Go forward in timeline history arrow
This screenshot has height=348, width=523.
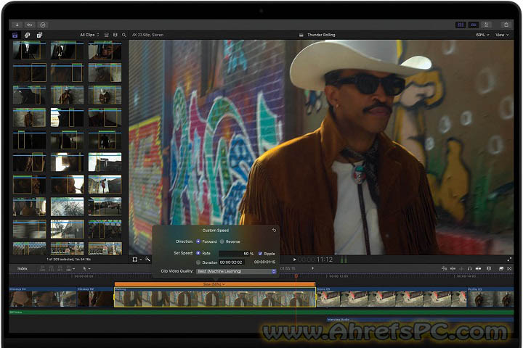(312, 268)
